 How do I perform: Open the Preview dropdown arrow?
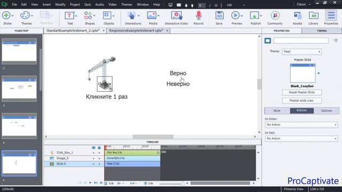pos(242,15)
